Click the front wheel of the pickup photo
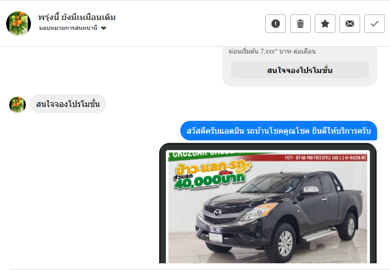 [282, 243]
